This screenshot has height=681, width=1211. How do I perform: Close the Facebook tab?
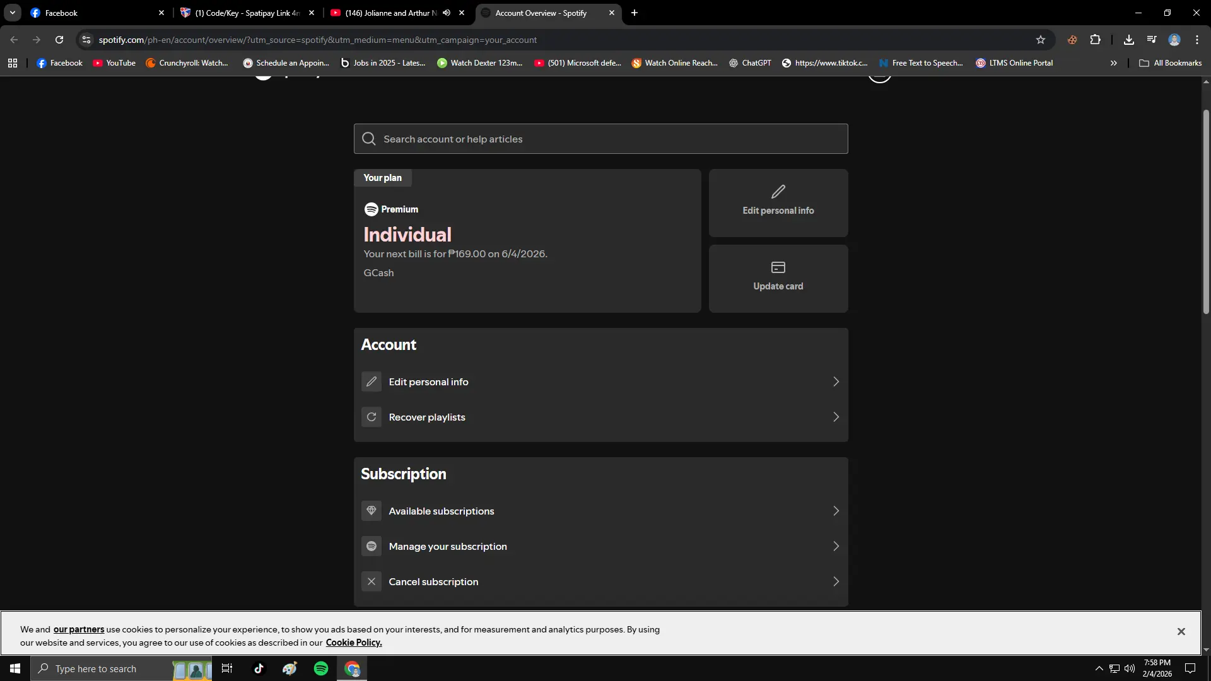[x=161, y=13]
